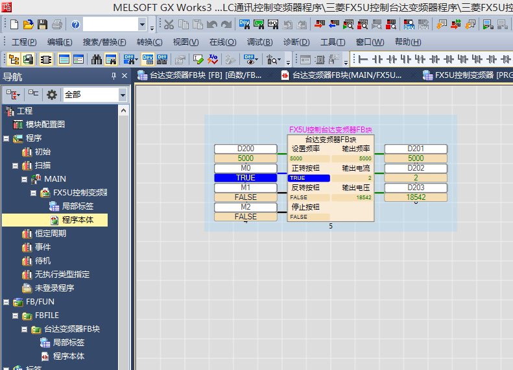Viewport: 513px width, 370px height.
Task: Close the navigation panel
Action: coord(125,76)
